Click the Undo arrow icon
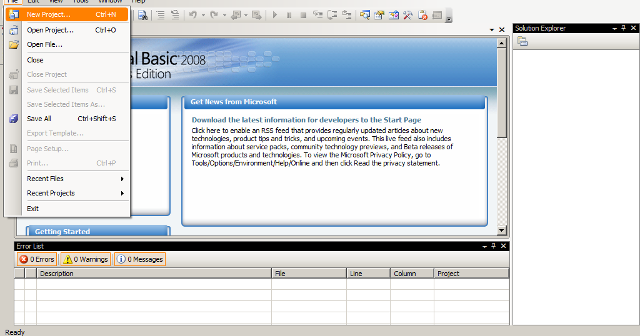Screen dimensions: 640x336 pos(193,15)
